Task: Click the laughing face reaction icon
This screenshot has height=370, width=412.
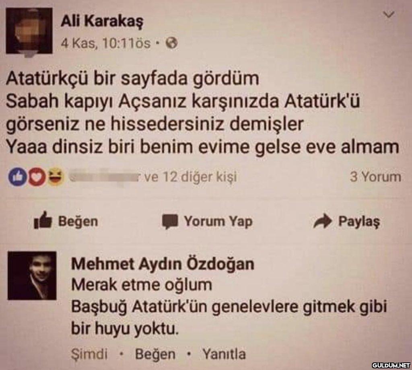Action: click(x=56, y=177)
